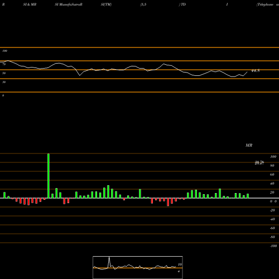Click the 'SI(TM)' header label

[x=106, y=4]
